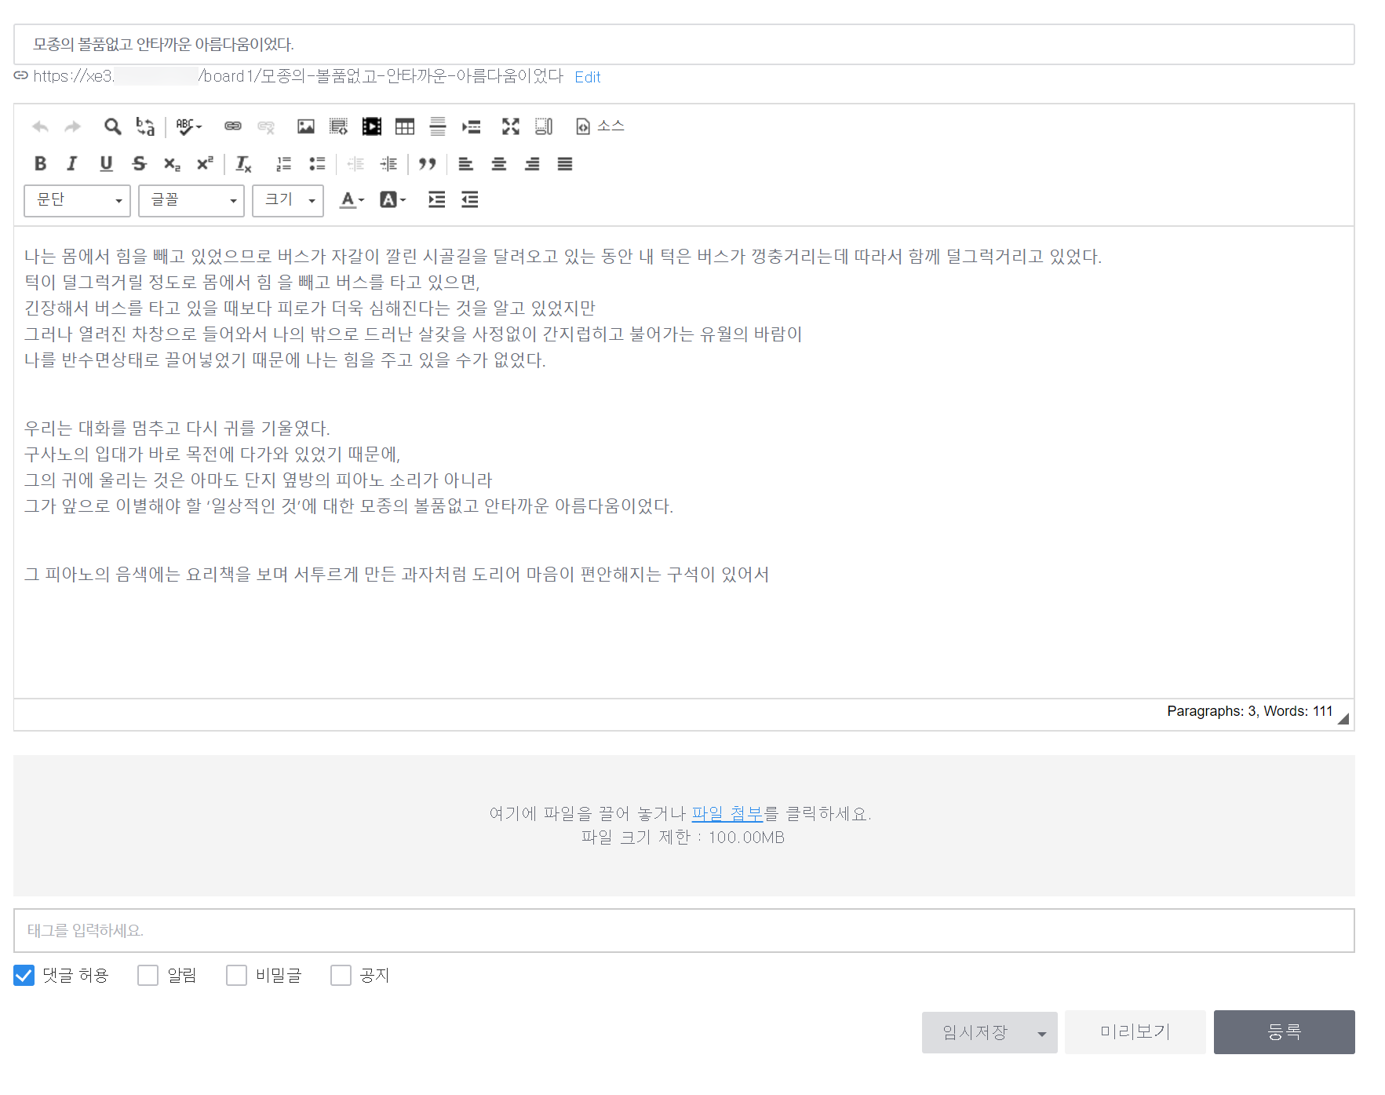The width and height of the screenshot is (1385, 1095).
Task: Click the outdent icon at row end
Action: (x=470, y=200)
